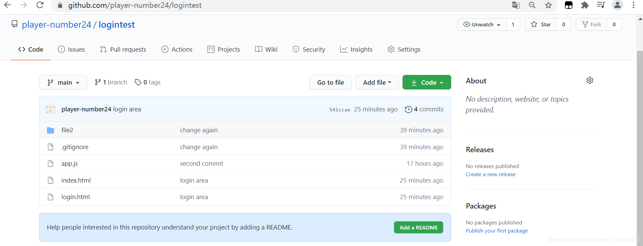Open the Security tab
The height and width of the screenshot is (246, 643).
(x=309, y=49)
